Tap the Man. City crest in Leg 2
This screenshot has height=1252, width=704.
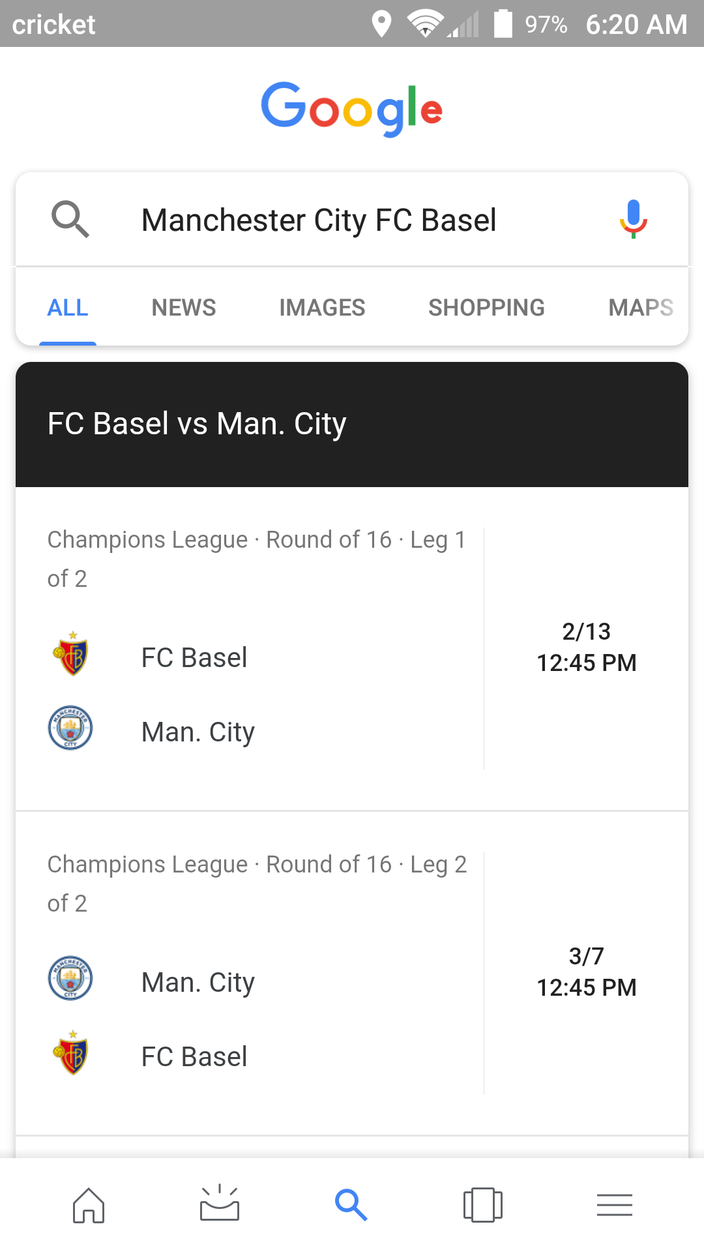[70, 978]
